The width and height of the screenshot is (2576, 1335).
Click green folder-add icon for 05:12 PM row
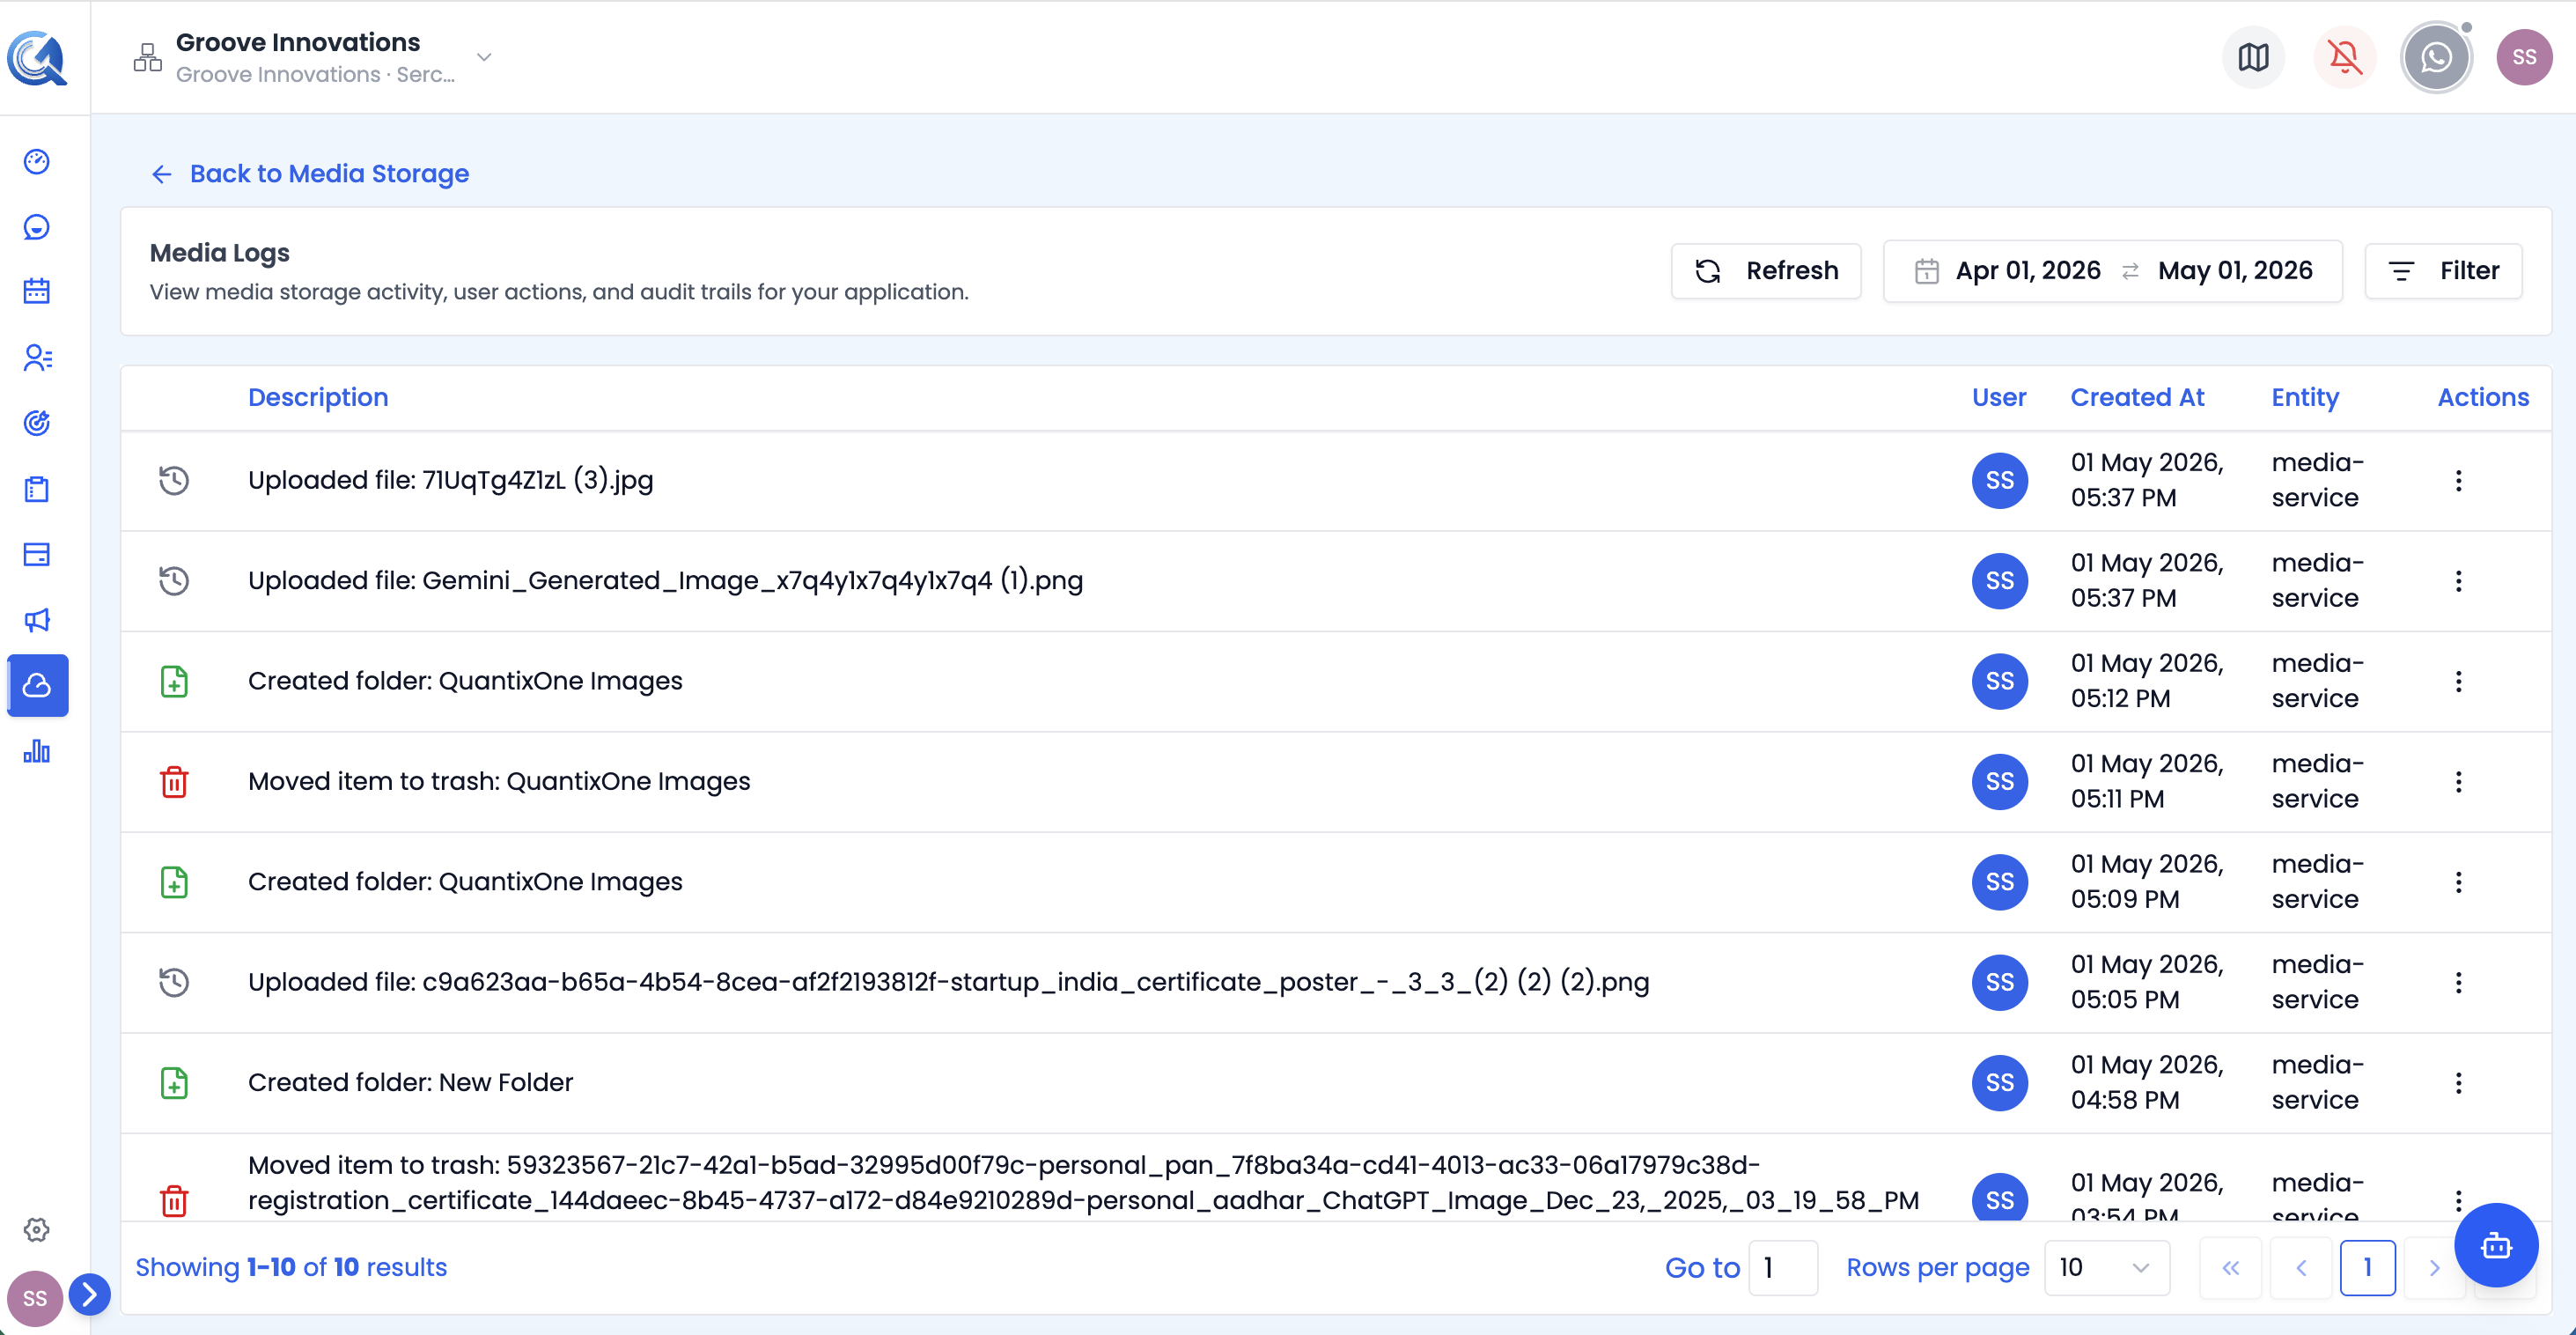coord(174,681)
